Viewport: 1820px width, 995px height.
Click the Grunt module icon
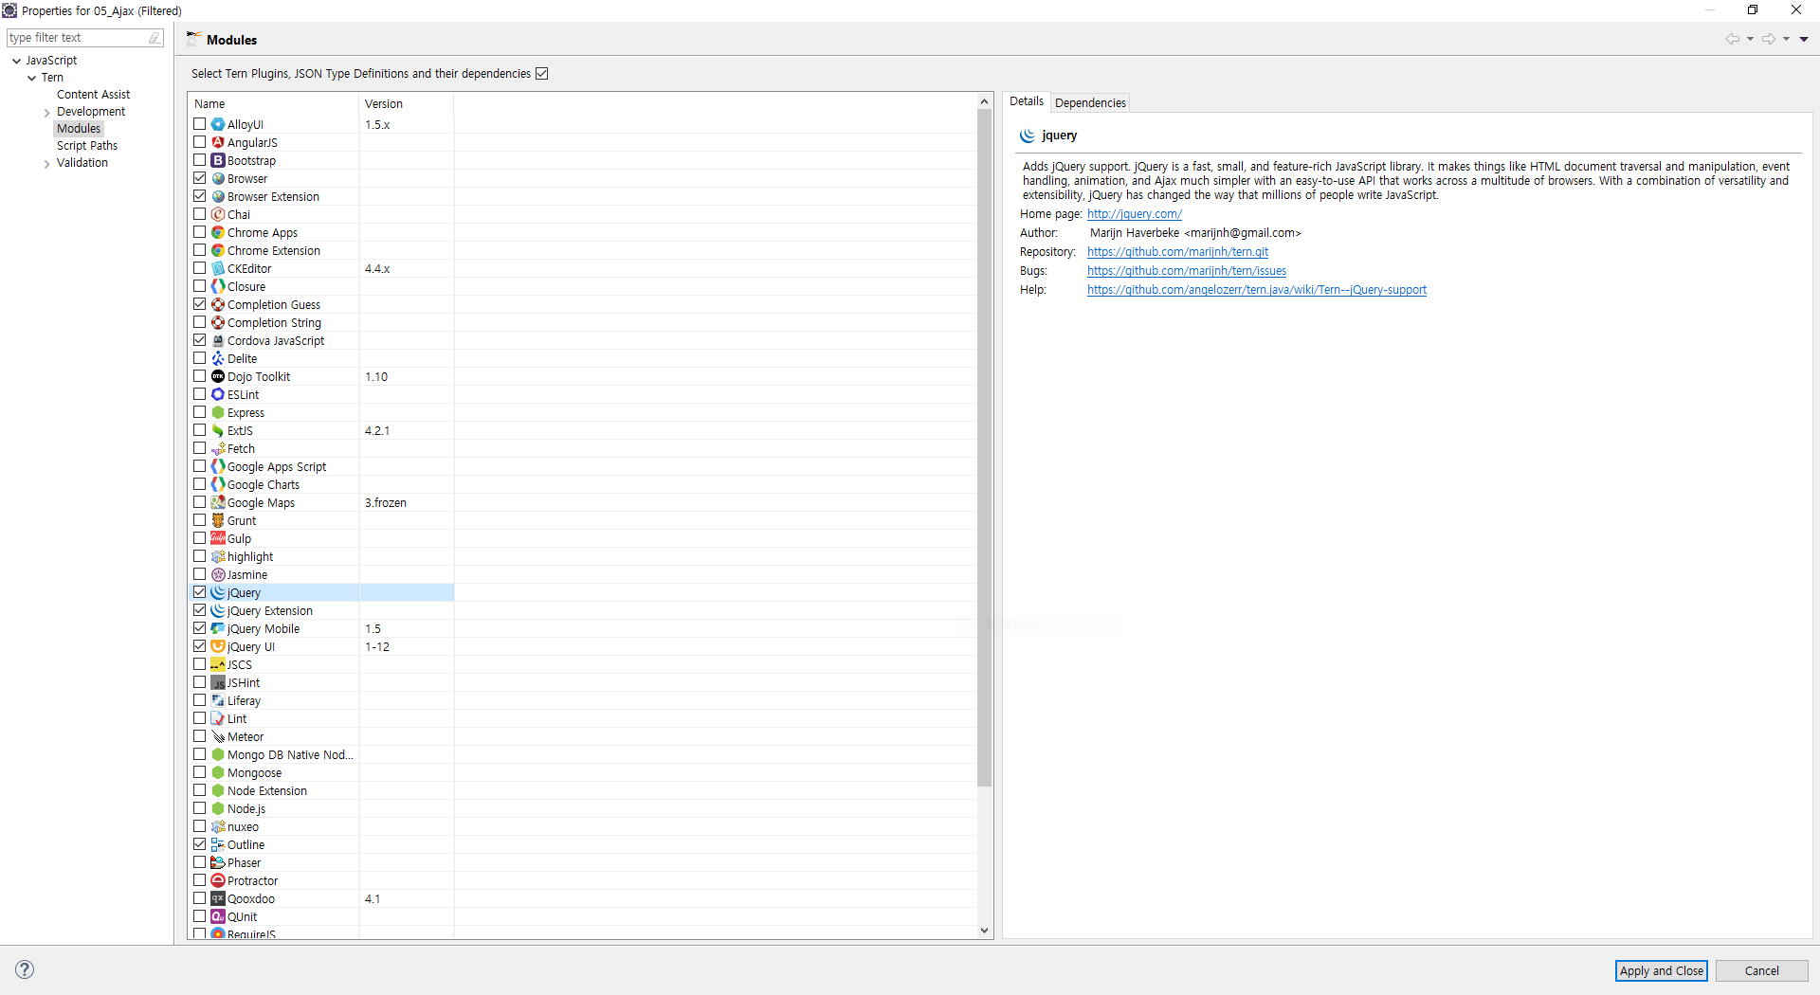point(218,520)
